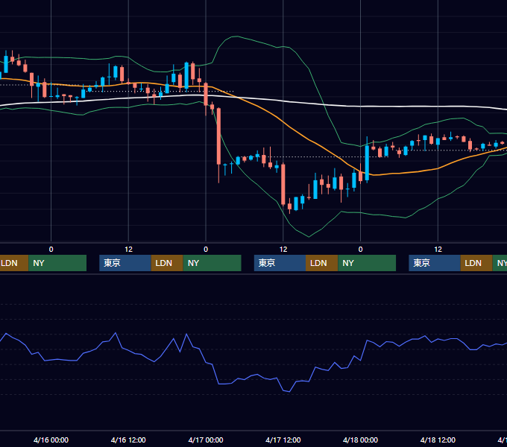Click the 4/16 00:00 date label
This screenshot has height=447, width=507.
point(51,440)
